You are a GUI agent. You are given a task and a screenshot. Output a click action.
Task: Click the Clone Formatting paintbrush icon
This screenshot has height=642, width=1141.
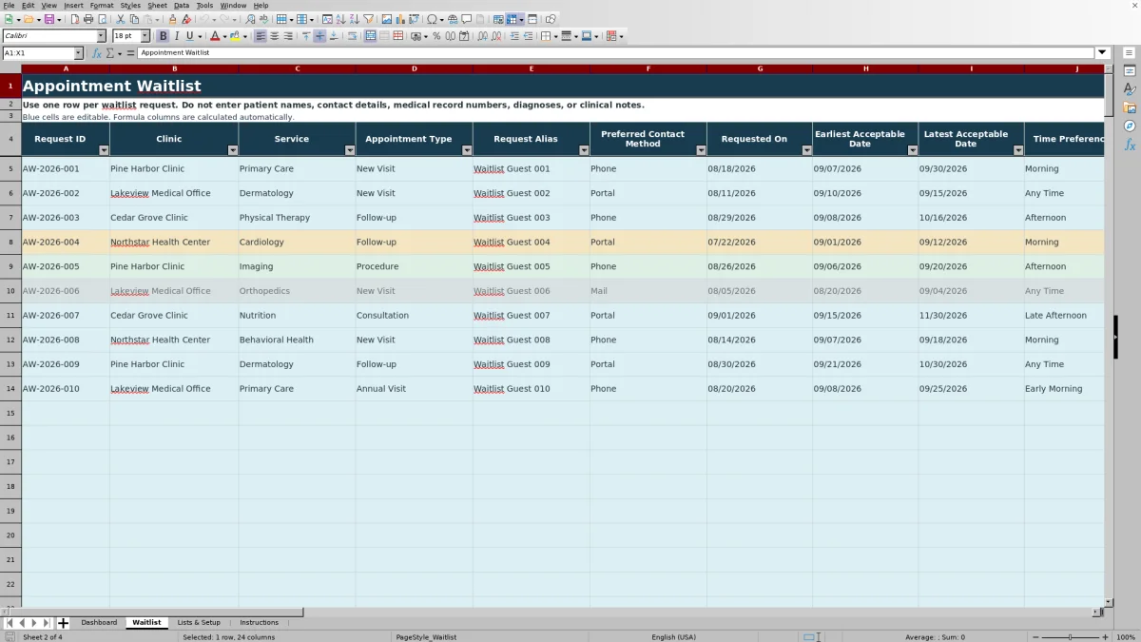coord(172,19)
